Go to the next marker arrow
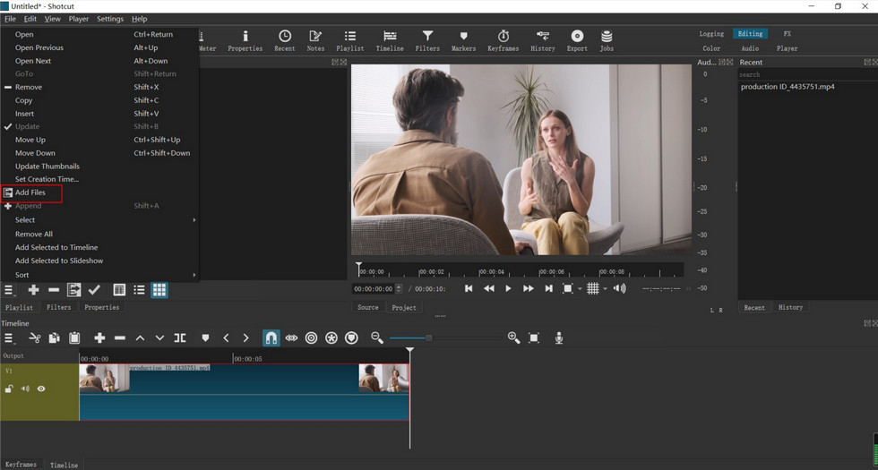878x470 pixels. [x=245, y=338]
